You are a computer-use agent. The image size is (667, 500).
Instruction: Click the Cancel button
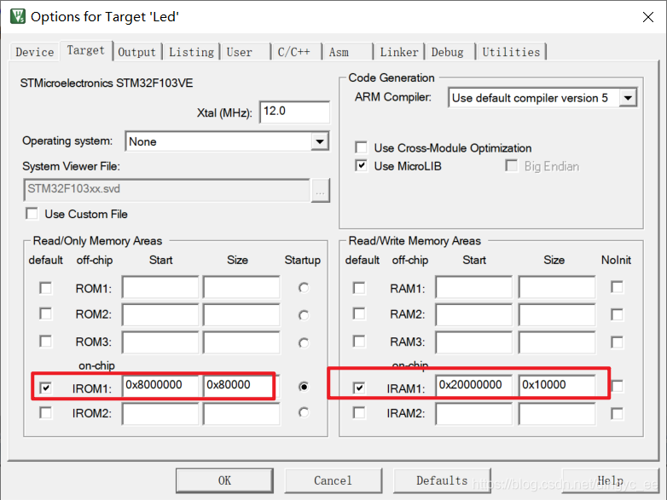[x=333, y=480]
